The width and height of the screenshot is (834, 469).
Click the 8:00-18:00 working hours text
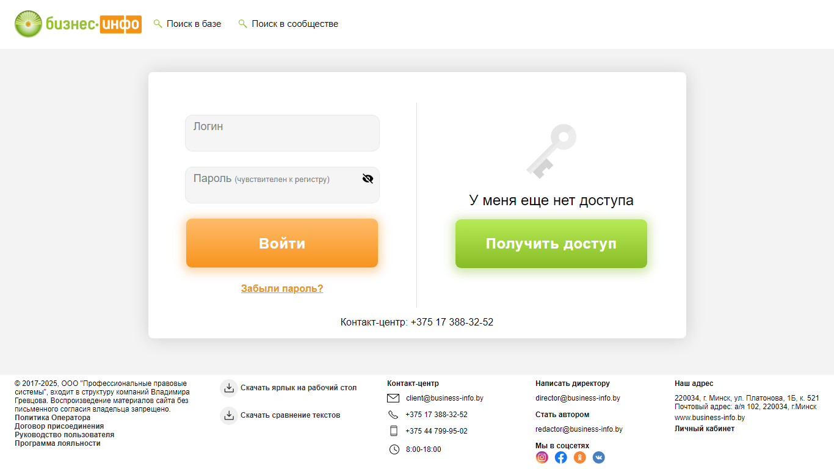point(423,449)
